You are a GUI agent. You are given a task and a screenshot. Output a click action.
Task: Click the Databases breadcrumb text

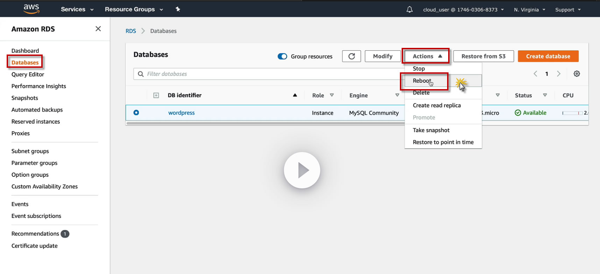(163, 31)
